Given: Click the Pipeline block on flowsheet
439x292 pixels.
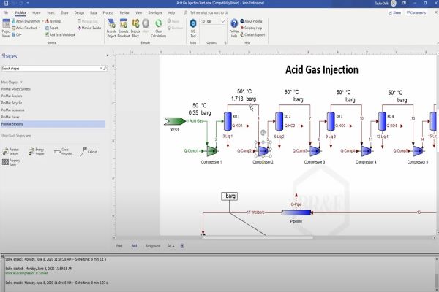Looking at the screenshot, I should click(x=296, y=212).
